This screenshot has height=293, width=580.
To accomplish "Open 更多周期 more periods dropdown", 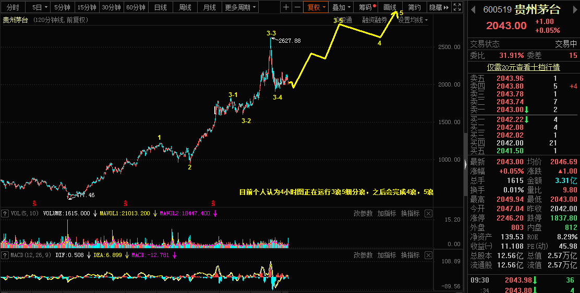I will point(240,7).
